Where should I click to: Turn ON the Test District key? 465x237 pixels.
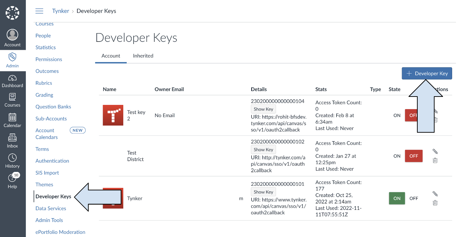coord(397,156)
